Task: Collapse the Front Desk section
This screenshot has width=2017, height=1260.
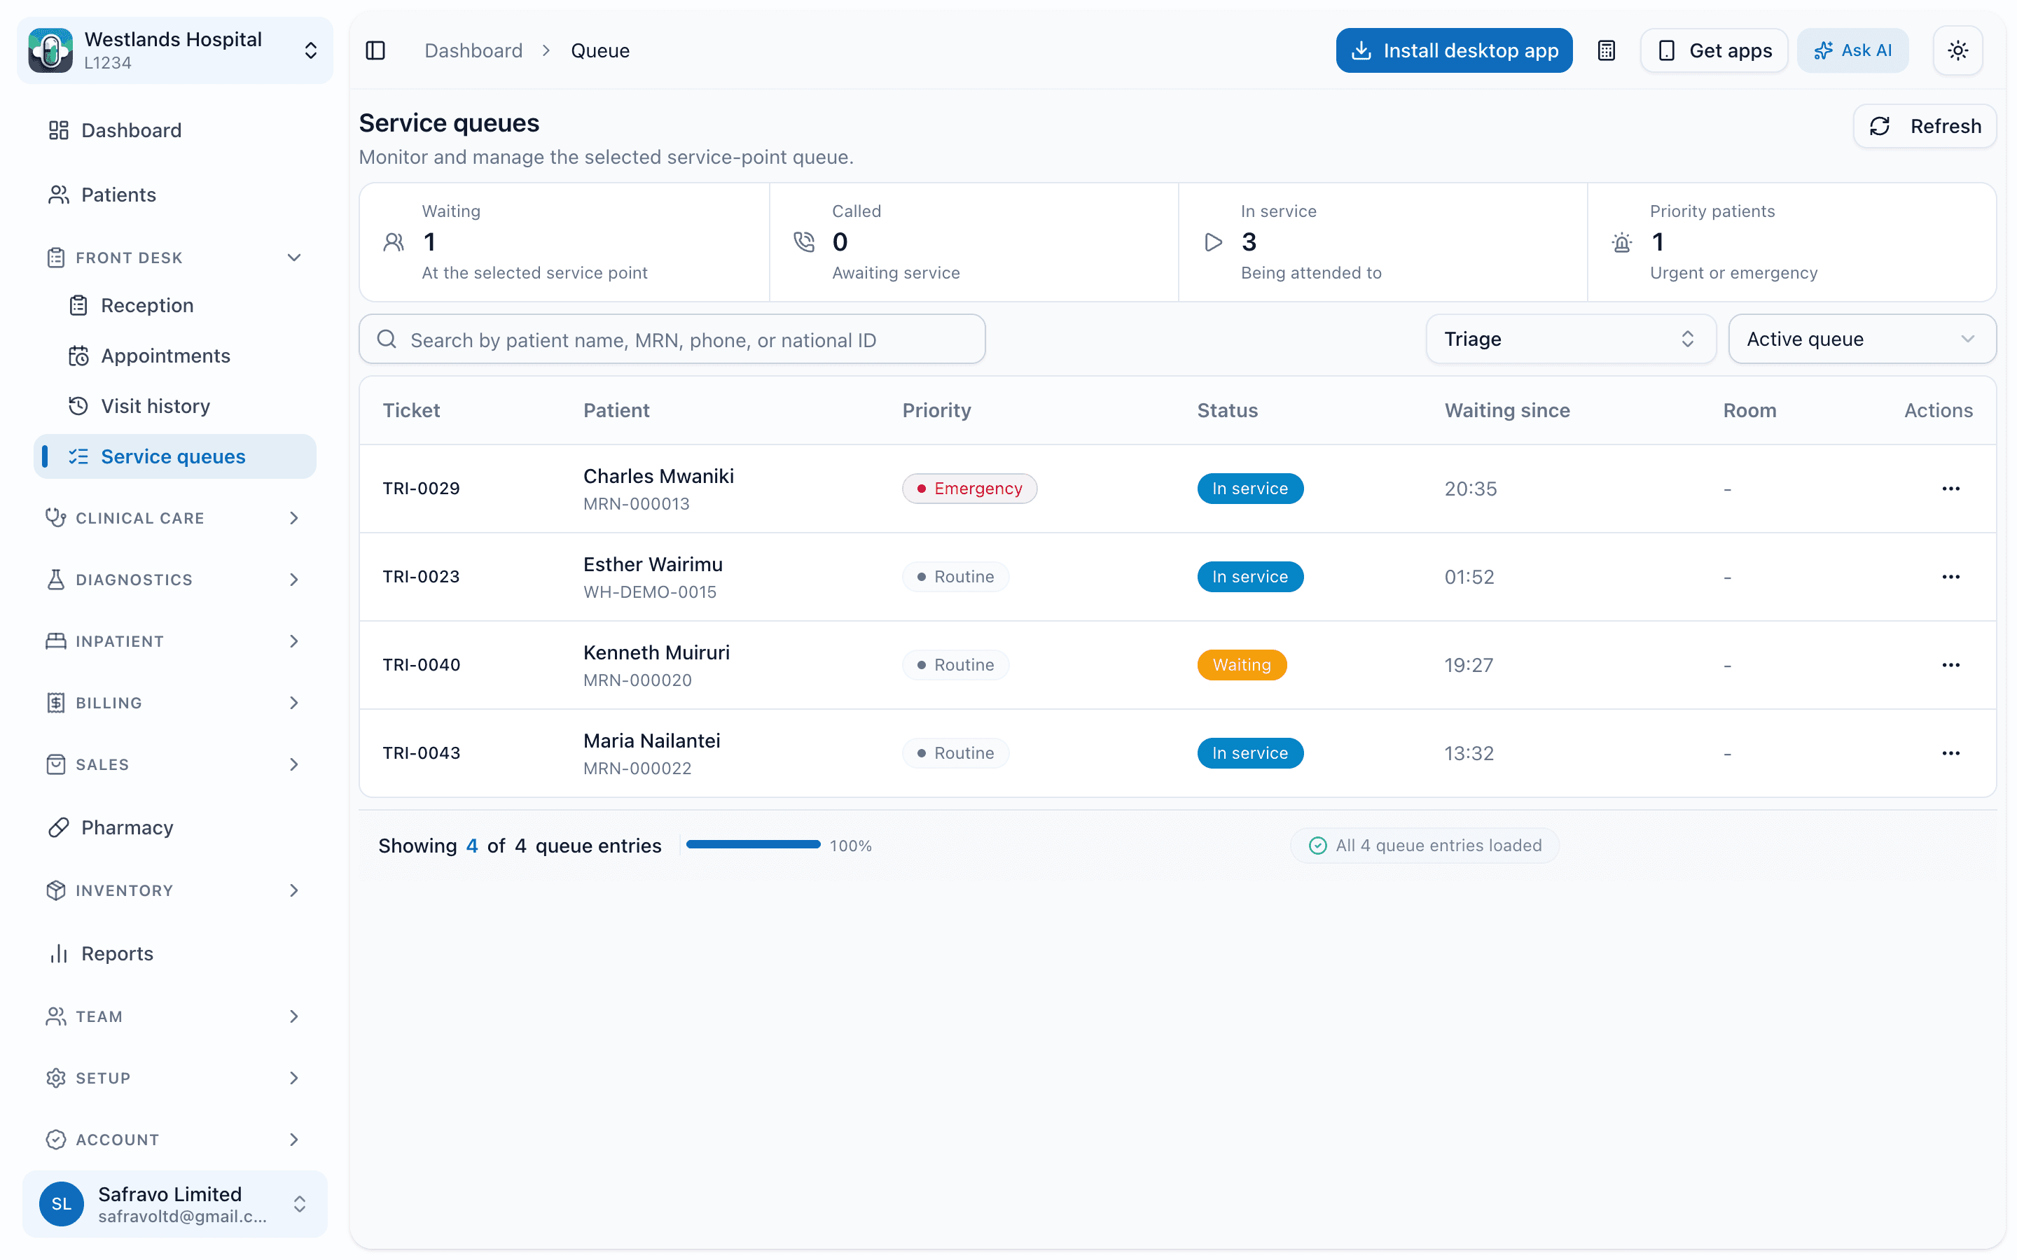Action: tap(175, 258)
